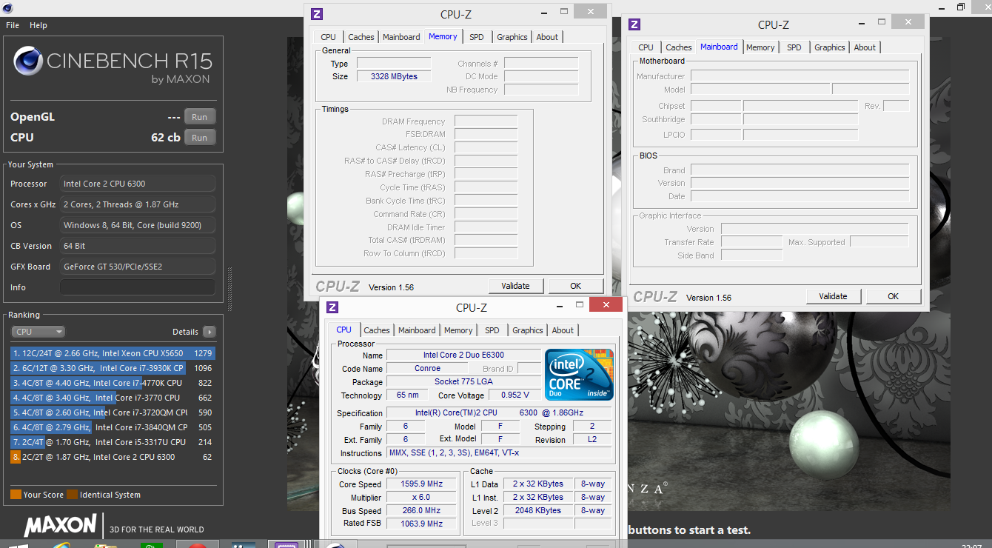Switch to About tab in Mainboard CPU-Z window
The height and width of the screenshot is (548, 992).
click(865, 47)
